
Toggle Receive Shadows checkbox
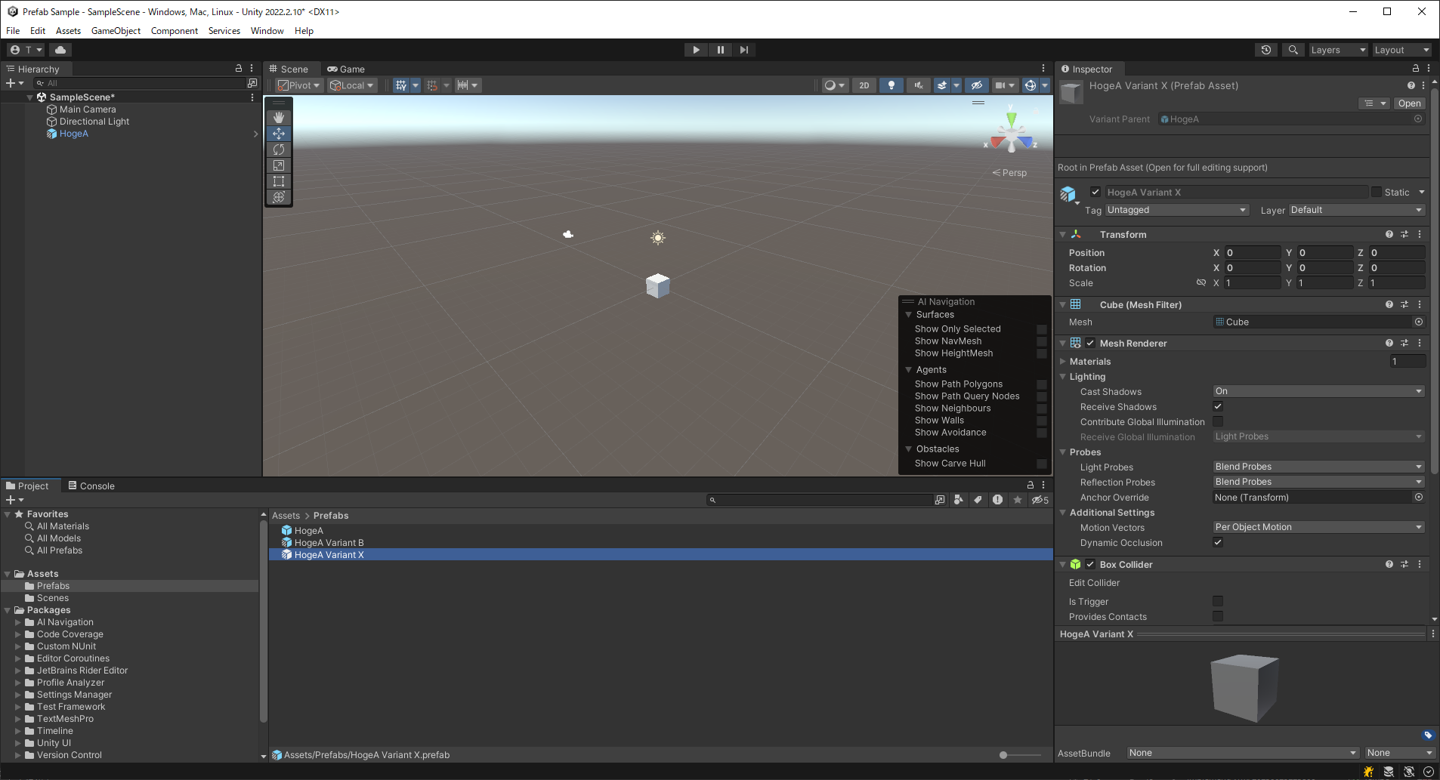tap(1218, 406)
